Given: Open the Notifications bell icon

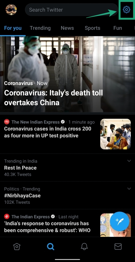Looking at the screenshot, I should coord(84,247).
